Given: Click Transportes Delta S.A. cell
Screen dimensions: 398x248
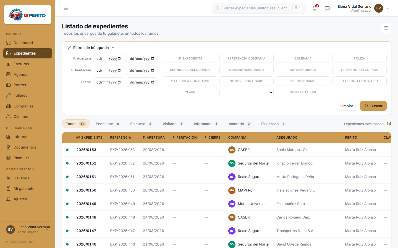Looking at the screenshot, I should 295,231.
